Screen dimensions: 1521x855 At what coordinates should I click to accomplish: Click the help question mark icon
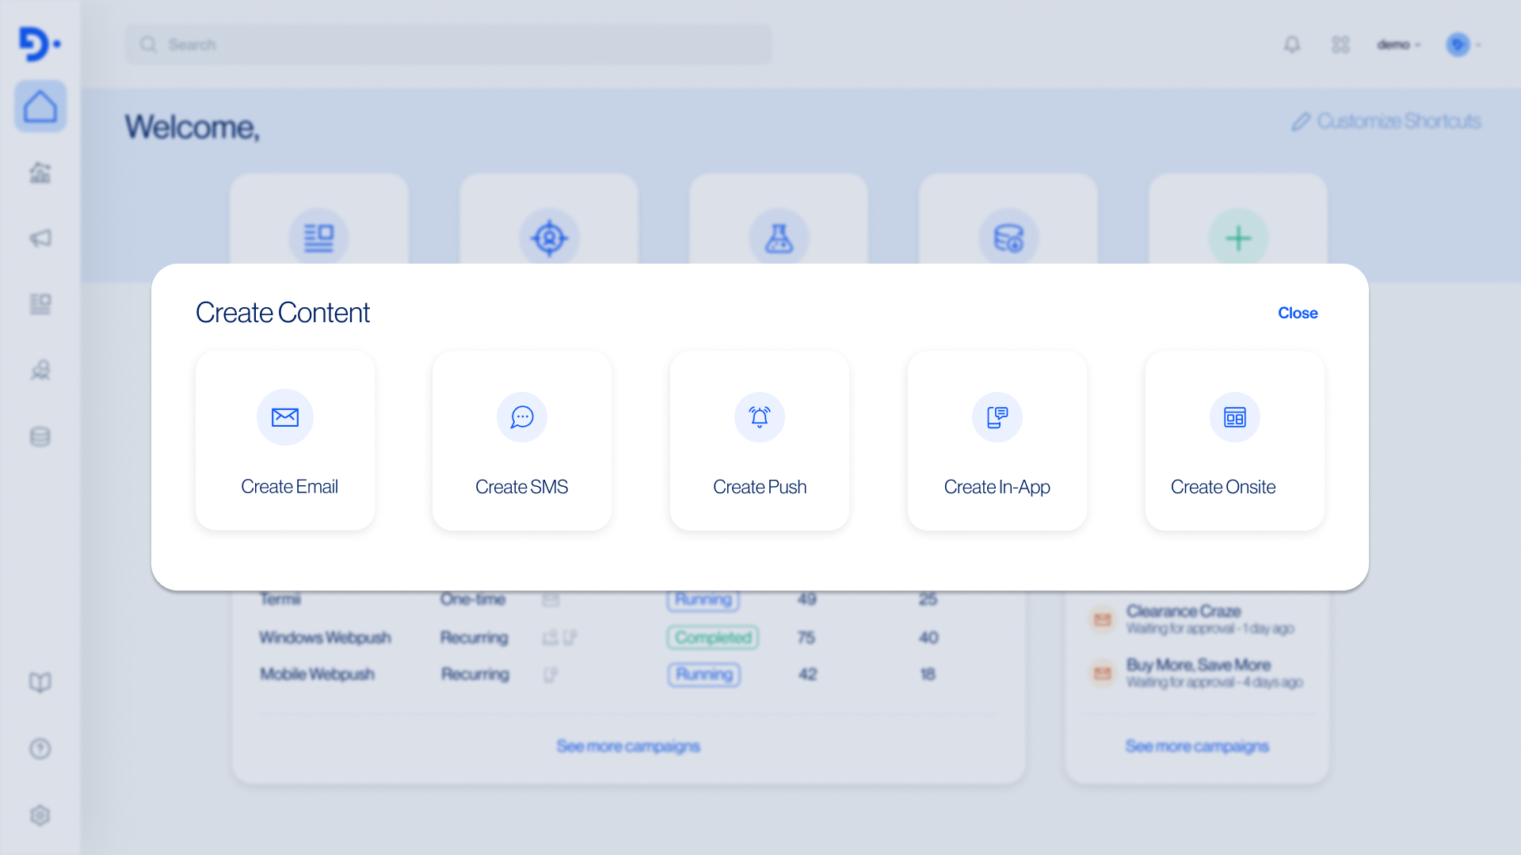pos(40,748)
